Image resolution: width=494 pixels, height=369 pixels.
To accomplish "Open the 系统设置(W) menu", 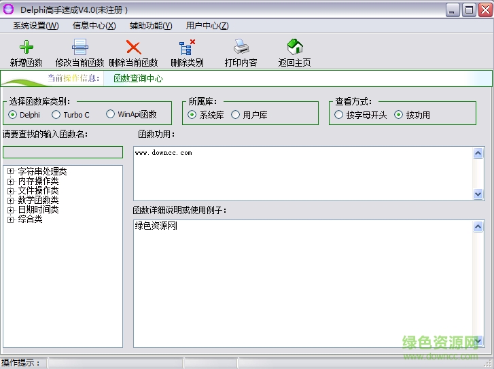I will [35, 26].
